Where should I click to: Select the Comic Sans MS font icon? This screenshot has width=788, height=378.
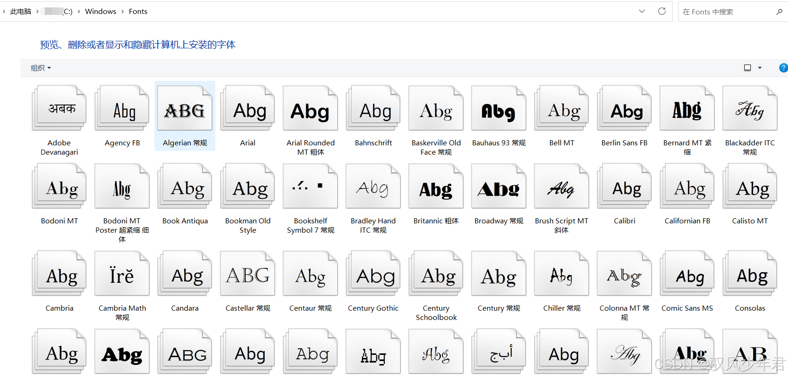pos(687,273)
